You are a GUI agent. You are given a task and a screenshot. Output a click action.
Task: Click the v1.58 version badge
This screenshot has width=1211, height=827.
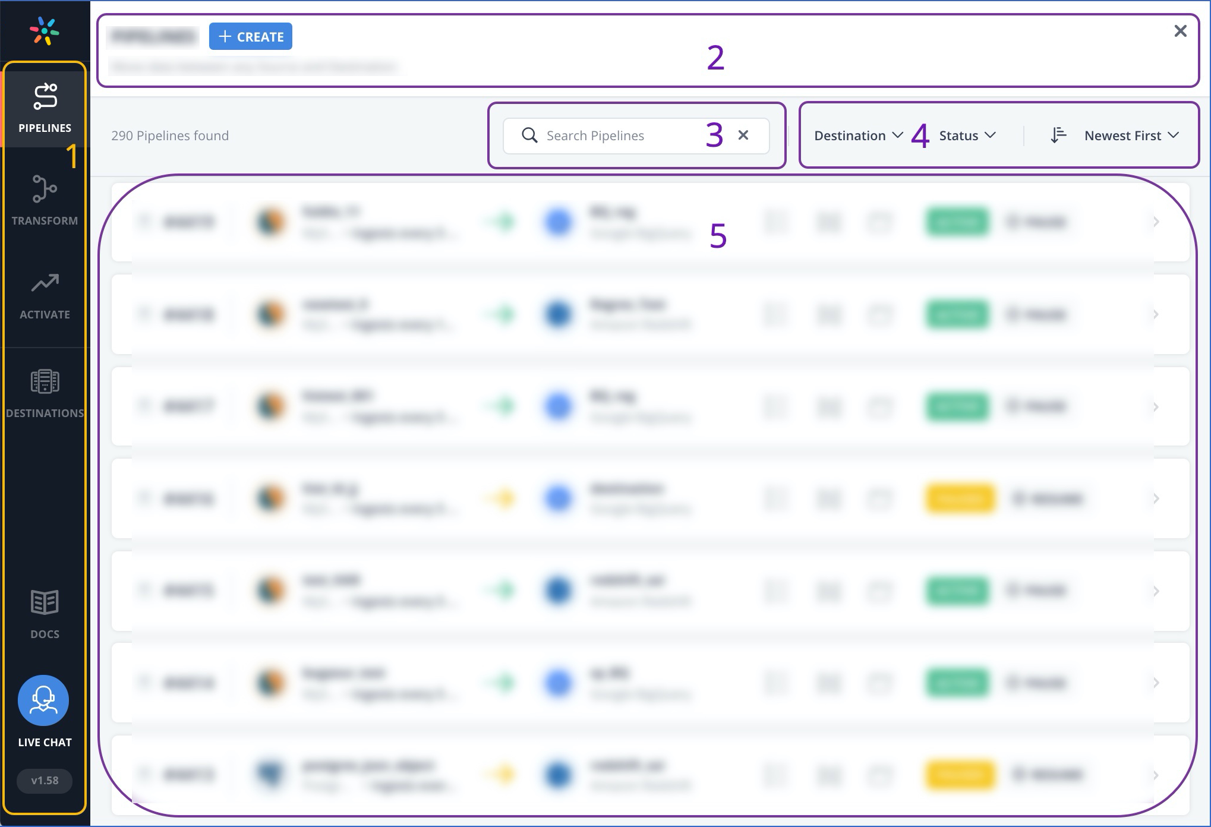45,781
